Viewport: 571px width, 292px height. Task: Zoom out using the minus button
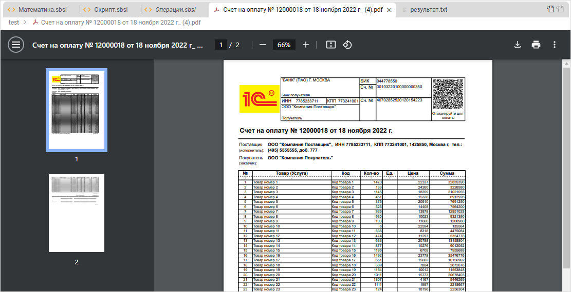(263, 45)
